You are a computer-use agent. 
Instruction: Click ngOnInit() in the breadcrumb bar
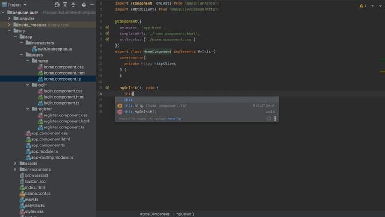pyautogui.click(x=185, y=214)
